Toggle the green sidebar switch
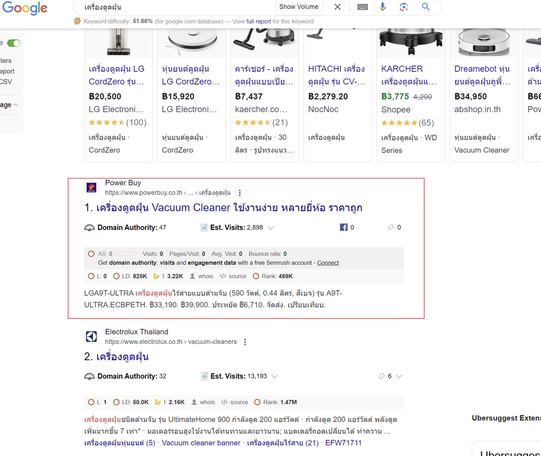Image resolution: width=541 pixels, height=456 pixels. pyautogui.click(x=14, y=43)
